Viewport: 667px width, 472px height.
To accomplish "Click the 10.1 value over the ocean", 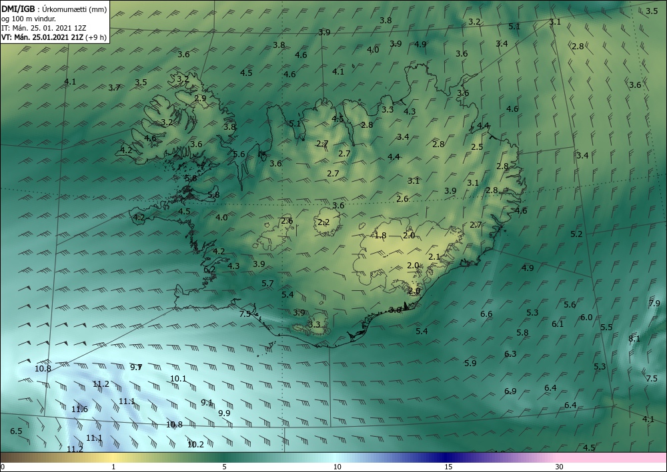I will tap(178, 379).
